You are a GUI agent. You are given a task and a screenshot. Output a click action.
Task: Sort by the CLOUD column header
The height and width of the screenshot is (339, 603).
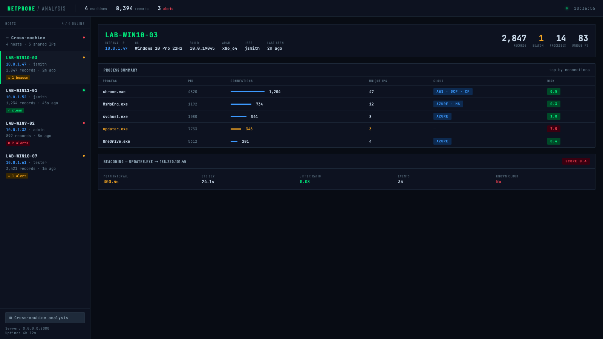click(438, 81)
